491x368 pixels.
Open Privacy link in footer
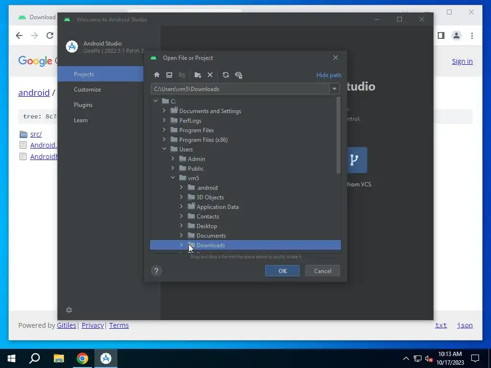coord(93,325)
